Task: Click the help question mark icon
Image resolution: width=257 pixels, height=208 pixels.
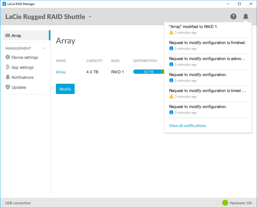Action: [233, 17]
